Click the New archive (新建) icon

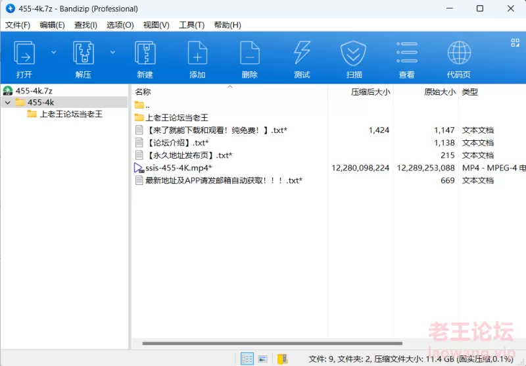tap(145, 53)
